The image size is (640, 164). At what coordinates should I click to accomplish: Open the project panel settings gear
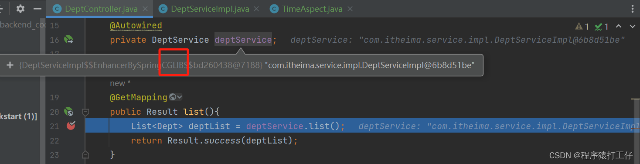pos(20,9)
